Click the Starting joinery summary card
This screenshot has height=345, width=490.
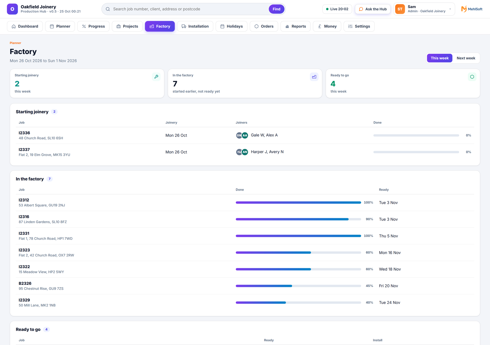(87, 83)
